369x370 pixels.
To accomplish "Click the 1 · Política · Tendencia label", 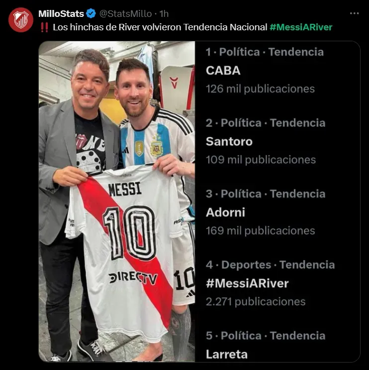I will [x=265, y=52].
